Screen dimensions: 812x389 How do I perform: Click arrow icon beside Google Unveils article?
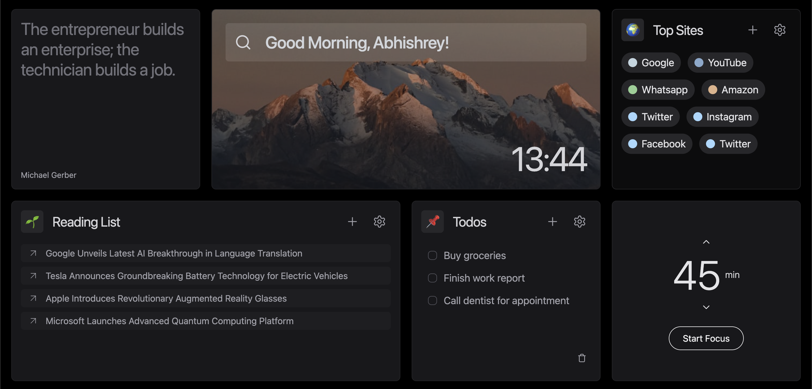33,253
